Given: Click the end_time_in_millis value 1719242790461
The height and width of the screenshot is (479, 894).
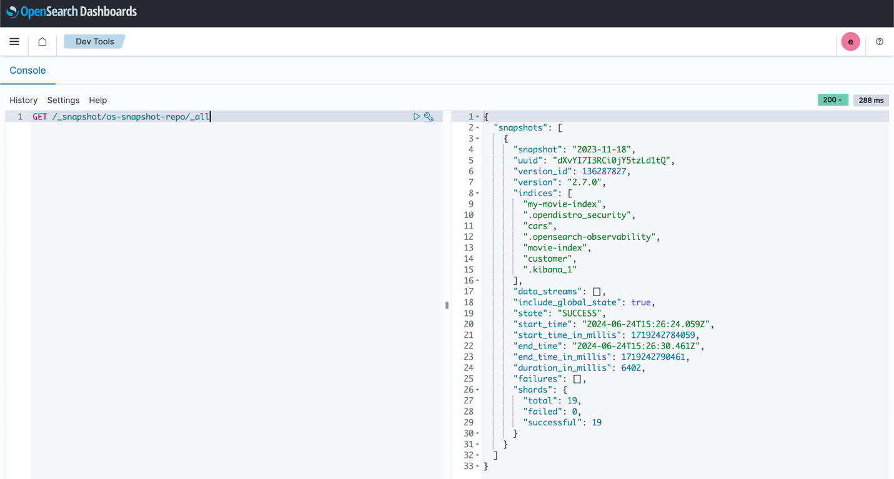Looking at the screenshot, I should click(x=653, y=357).
